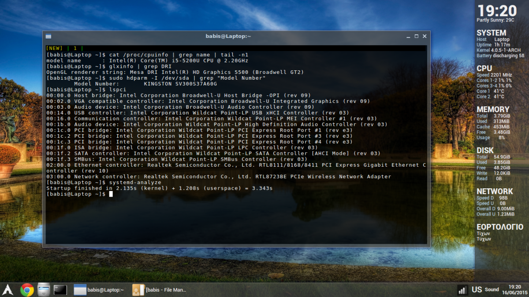Click the 'systemd-analyze' command text
Image resolution: width=529 pixels, height=297 pixels.
[x=135, y=182]
